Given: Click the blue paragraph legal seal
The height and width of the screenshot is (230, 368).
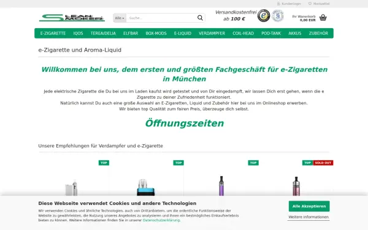Looking at the screenshot, I should coord(278,16).
